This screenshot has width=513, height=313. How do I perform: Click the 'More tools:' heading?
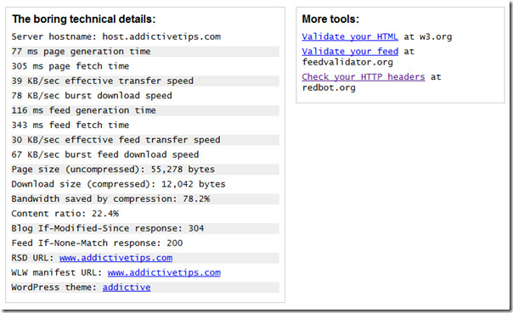coord(330,19)
